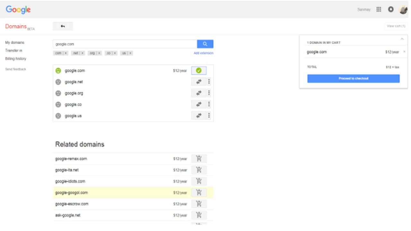Click the $12/year price beside google.com result

click(180, 71)
